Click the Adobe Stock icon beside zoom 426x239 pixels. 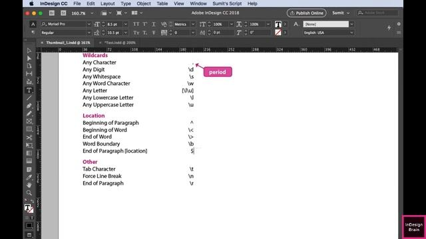click(x=63, y=13)
